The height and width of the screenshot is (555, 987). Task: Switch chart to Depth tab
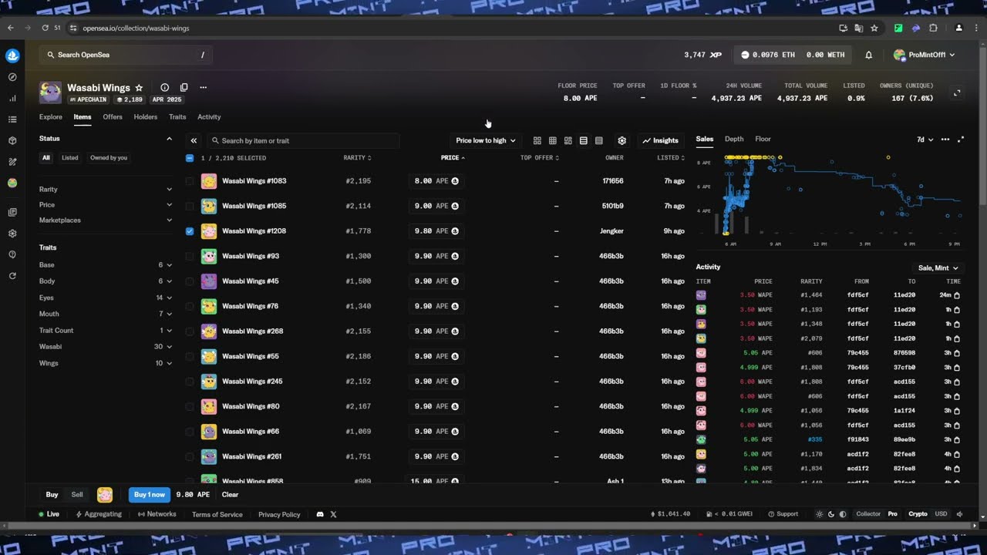[734, 140]
